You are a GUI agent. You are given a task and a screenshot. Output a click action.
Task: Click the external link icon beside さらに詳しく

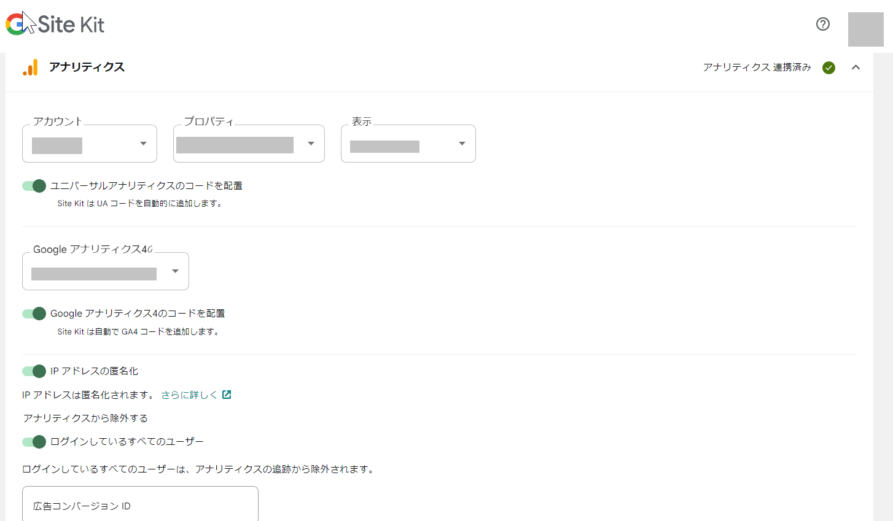point(227,395)
